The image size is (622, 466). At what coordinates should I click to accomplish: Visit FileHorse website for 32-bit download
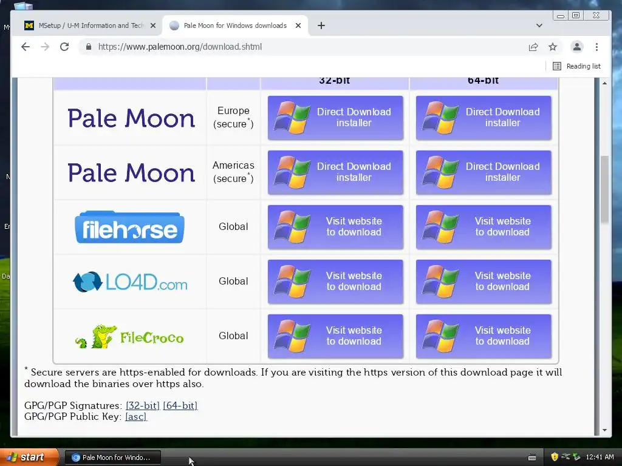[335, 227]
